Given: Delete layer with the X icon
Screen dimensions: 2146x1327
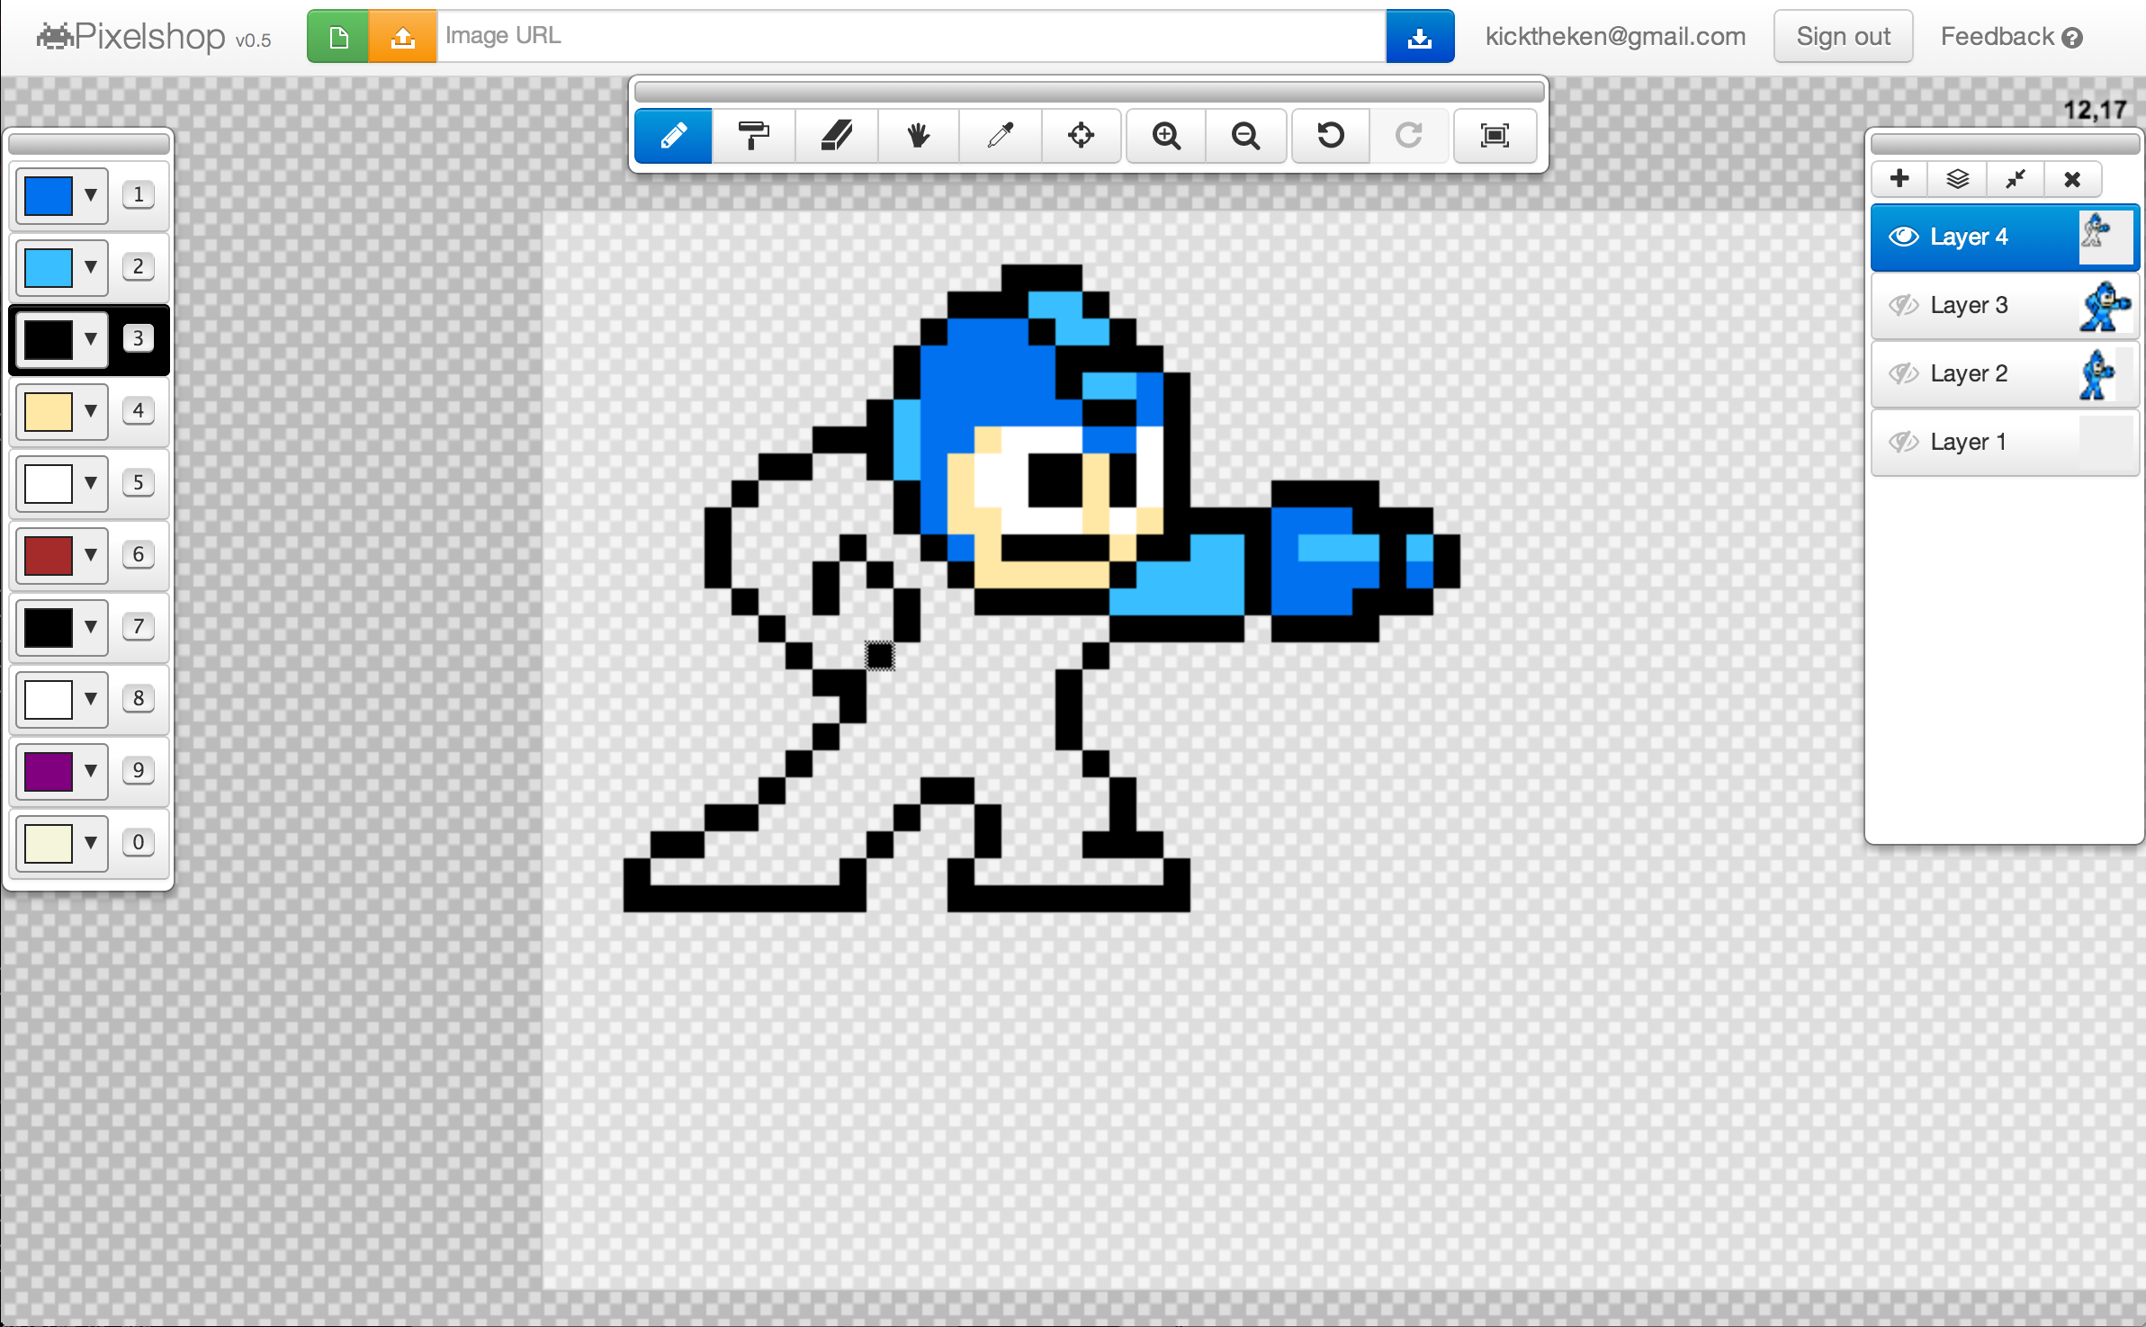Looking at the screenshot, I should [x=2072, y=179].
